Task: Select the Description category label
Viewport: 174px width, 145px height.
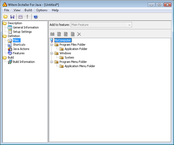Action: pyautogui.click(x=15, y=23)
